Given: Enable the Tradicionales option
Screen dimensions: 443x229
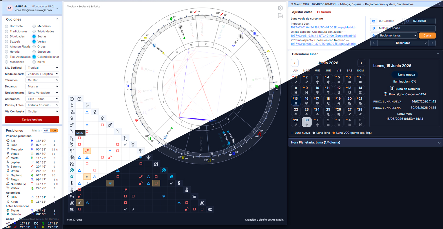Looking at the screenshot, I should click(7, 31).
